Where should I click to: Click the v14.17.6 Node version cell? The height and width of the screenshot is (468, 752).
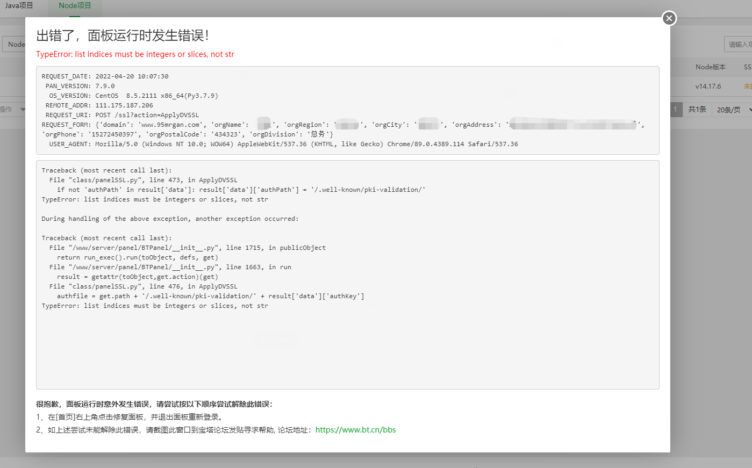point(708,86)
